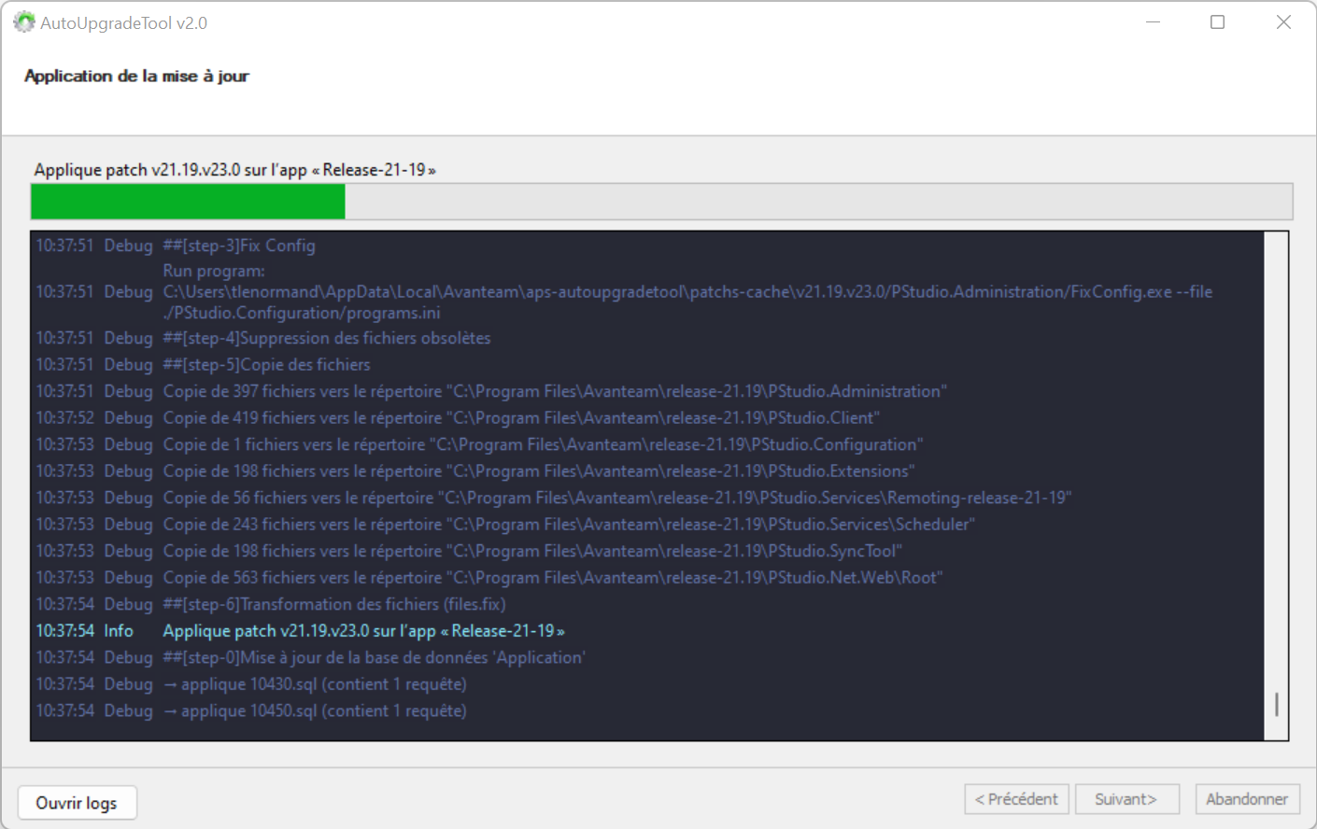This screenshot has width=1317, height=829.
Task: Select the PStudio.Administration 397 fichiers log line
Action: click(555, 391)
